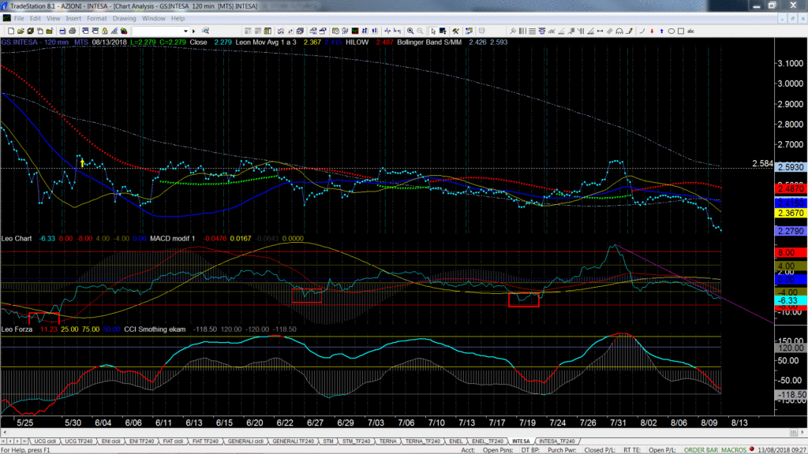Click the restore child window button in menu bar
Image resolution: width=808 pixels, height=454 pixels.
tap(792, 19)
